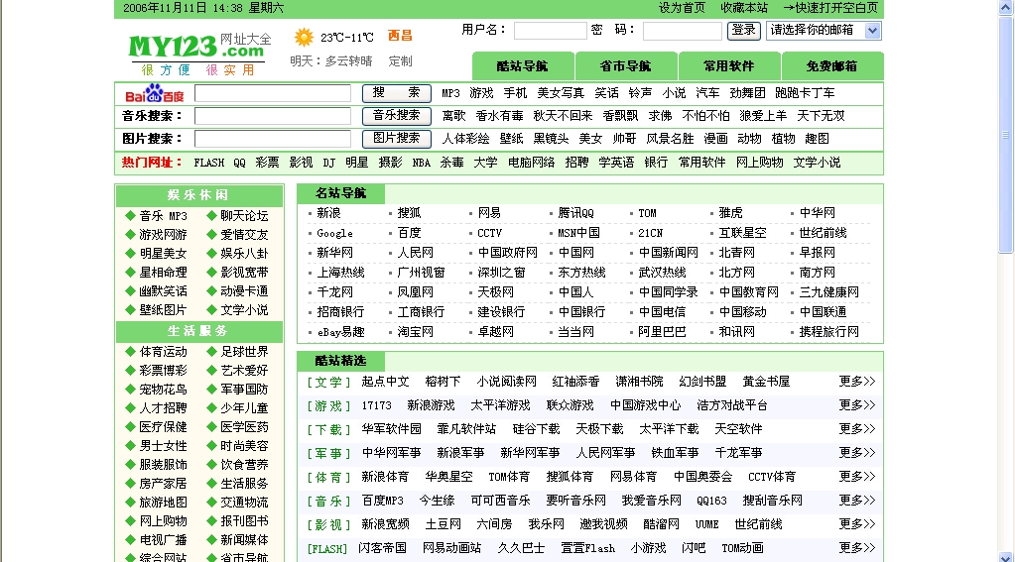Open the email provider dropdown

tap(824, 31)
